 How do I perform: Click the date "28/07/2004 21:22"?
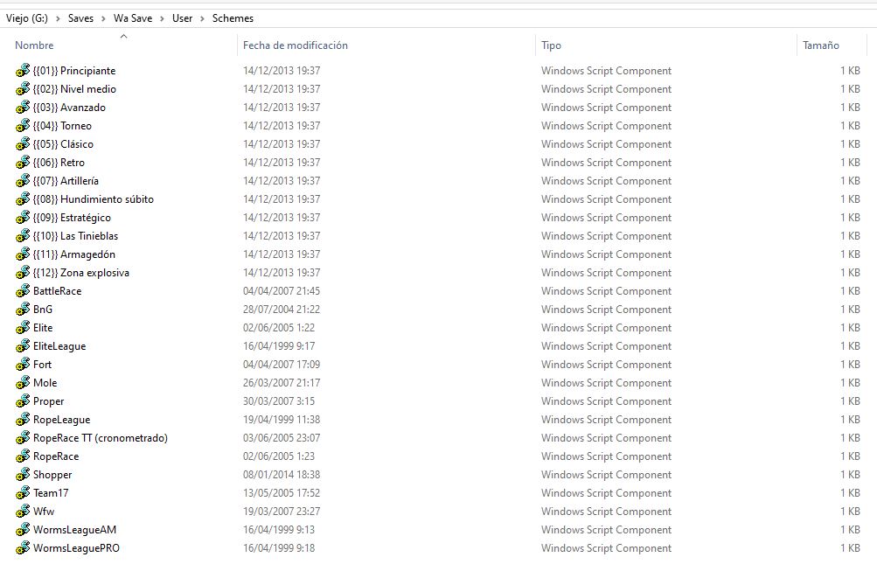(x=282, y=310)
